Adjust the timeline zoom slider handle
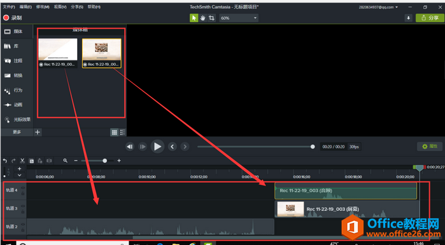Viewport: 445px width, 245px height. 104,161
